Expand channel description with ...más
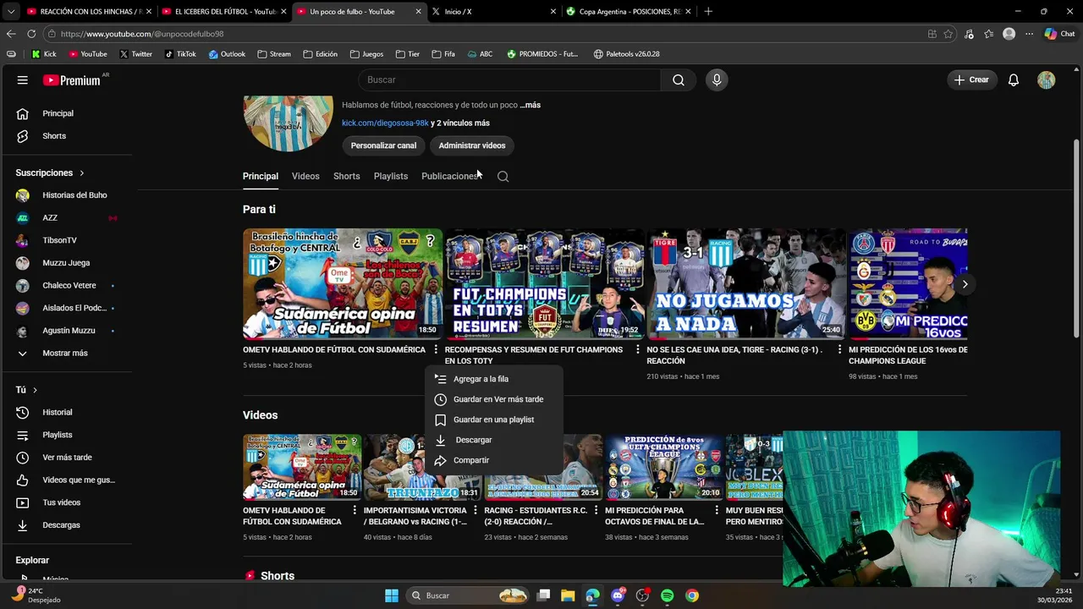1083x609 pixels. tap(531, 105)
